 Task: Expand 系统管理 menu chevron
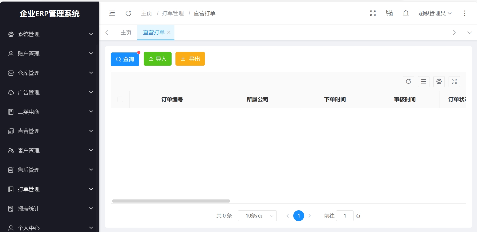(x=91, y=34)
